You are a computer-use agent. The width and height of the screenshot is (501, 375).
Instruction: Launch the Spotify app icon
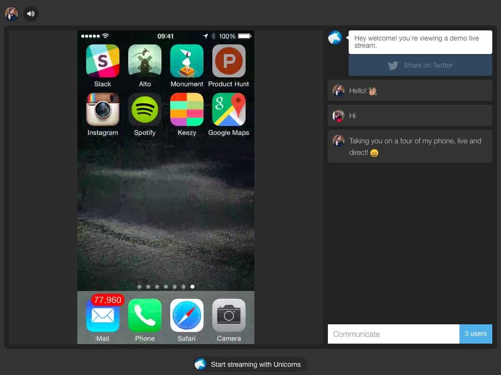click(x=145, y=110)
